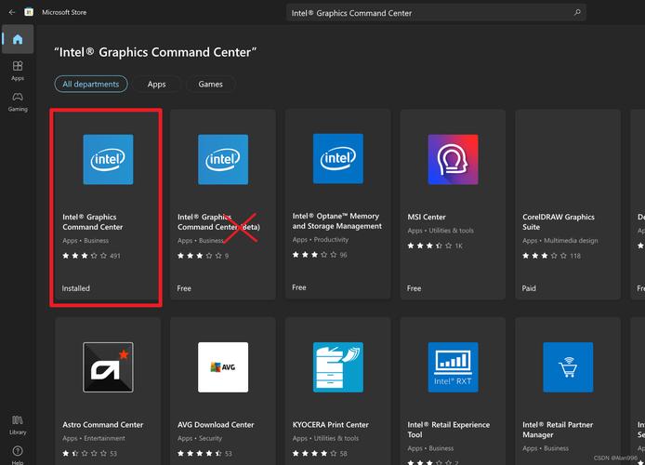Viewport: 645px width, 465px height.
Task: Open the Gaming section in sidebar
Action: [18, 100]
